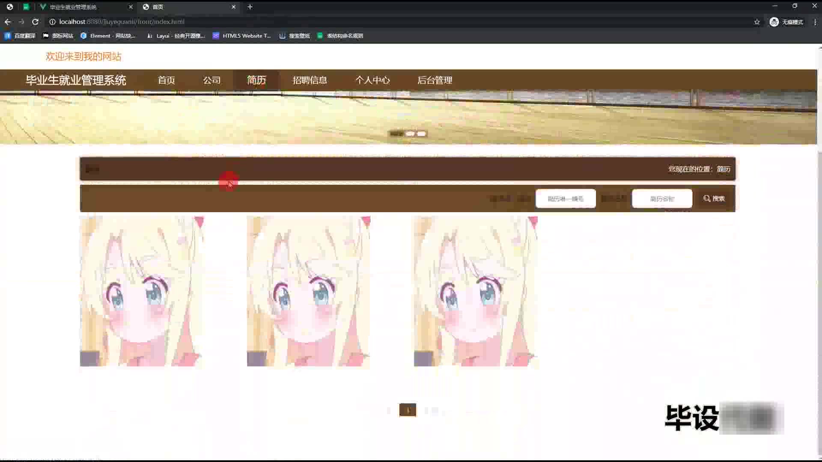Open the 搜索壁纸 bookmark
Screen dimensions: 822x462
click(295, 36)
